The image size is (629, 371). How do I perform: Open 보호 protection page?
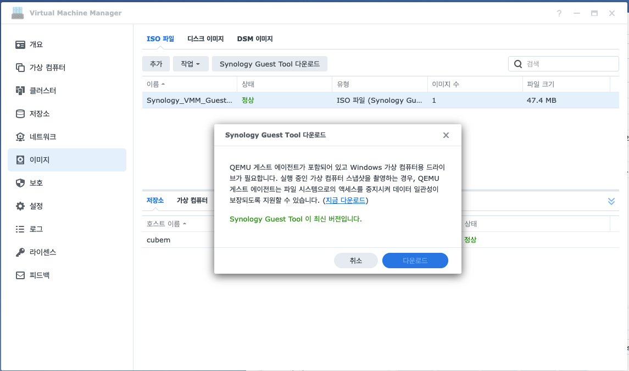pyautogui.click(x=66, y=183)
